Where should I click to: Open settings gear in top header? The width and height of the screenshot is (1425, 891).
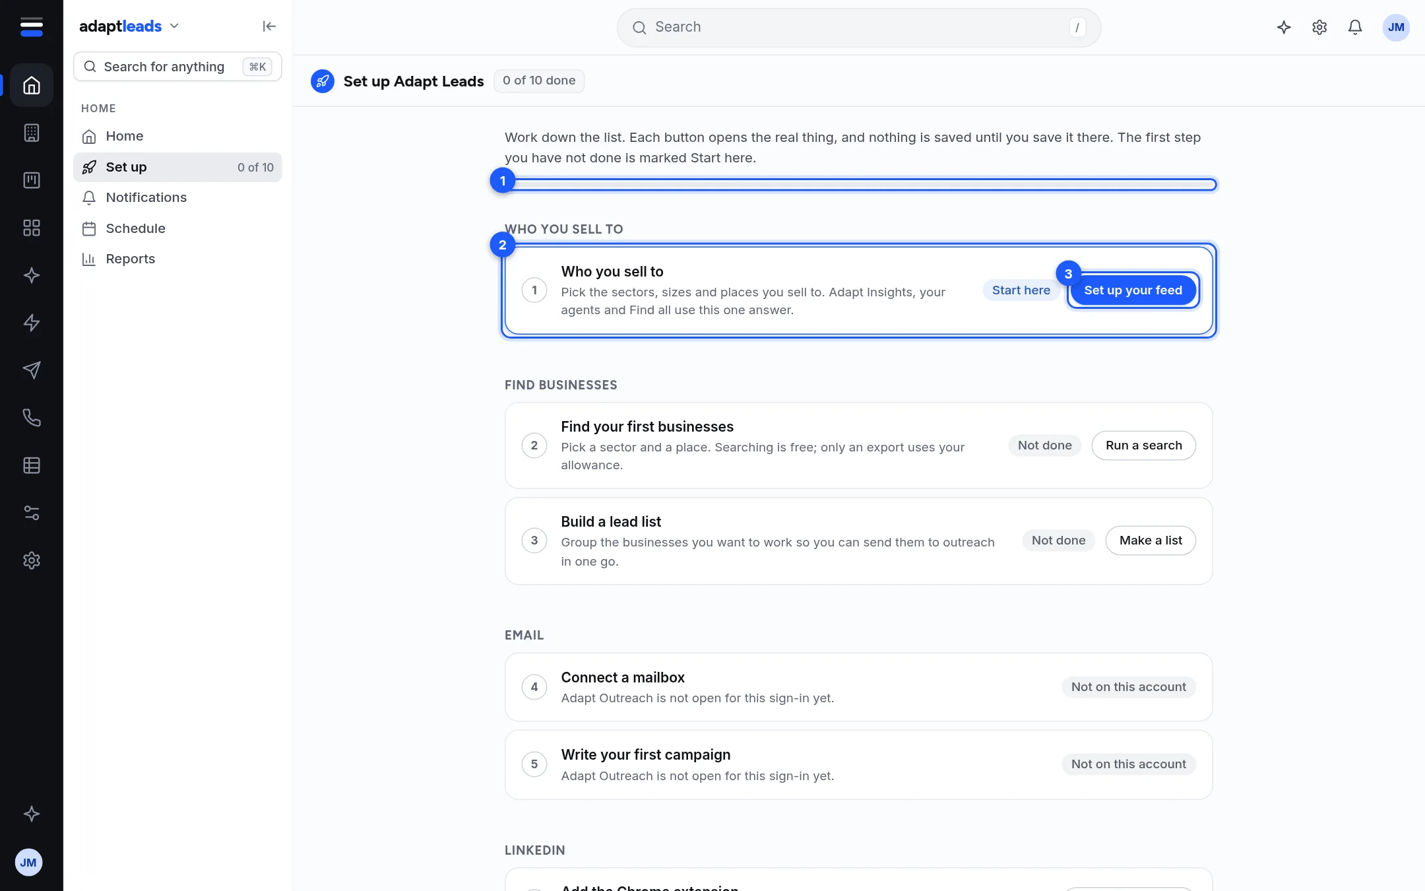click(x=1319, y=27)
